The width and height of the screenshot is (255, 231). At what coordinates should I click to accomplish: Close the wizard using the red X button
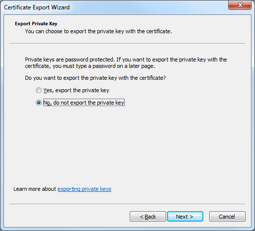click(240, 5)
